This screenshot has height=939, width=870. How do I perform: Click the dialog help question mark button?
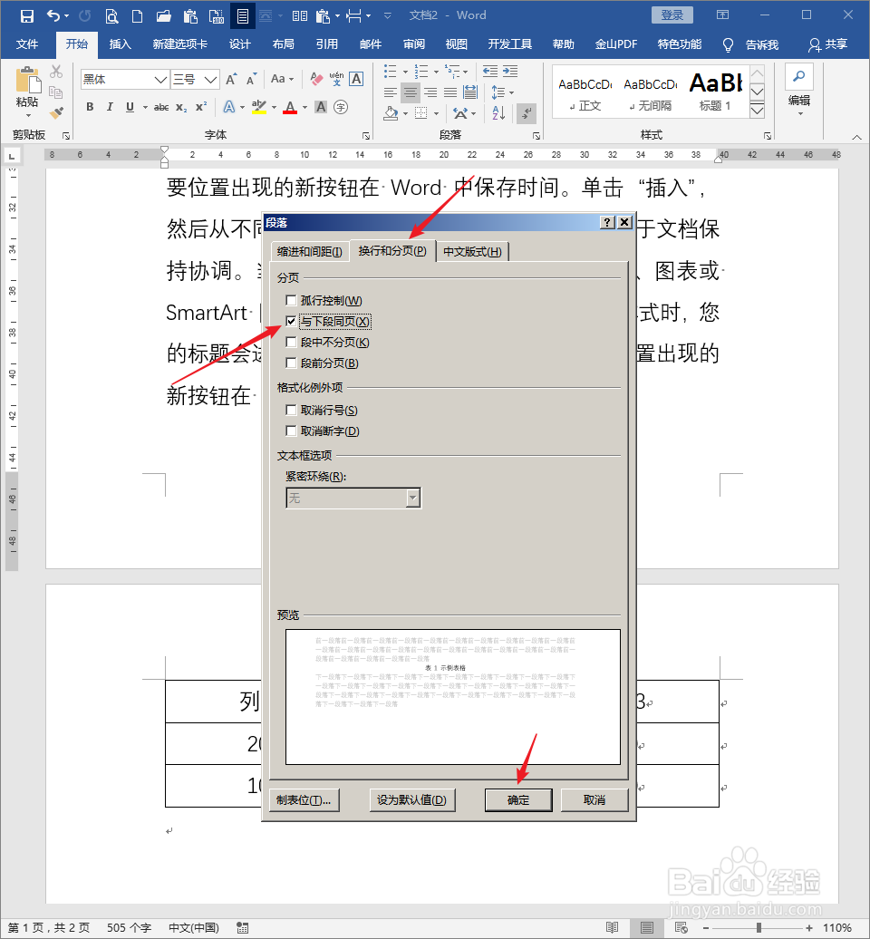pyautogui.click(x=607, y=222)
